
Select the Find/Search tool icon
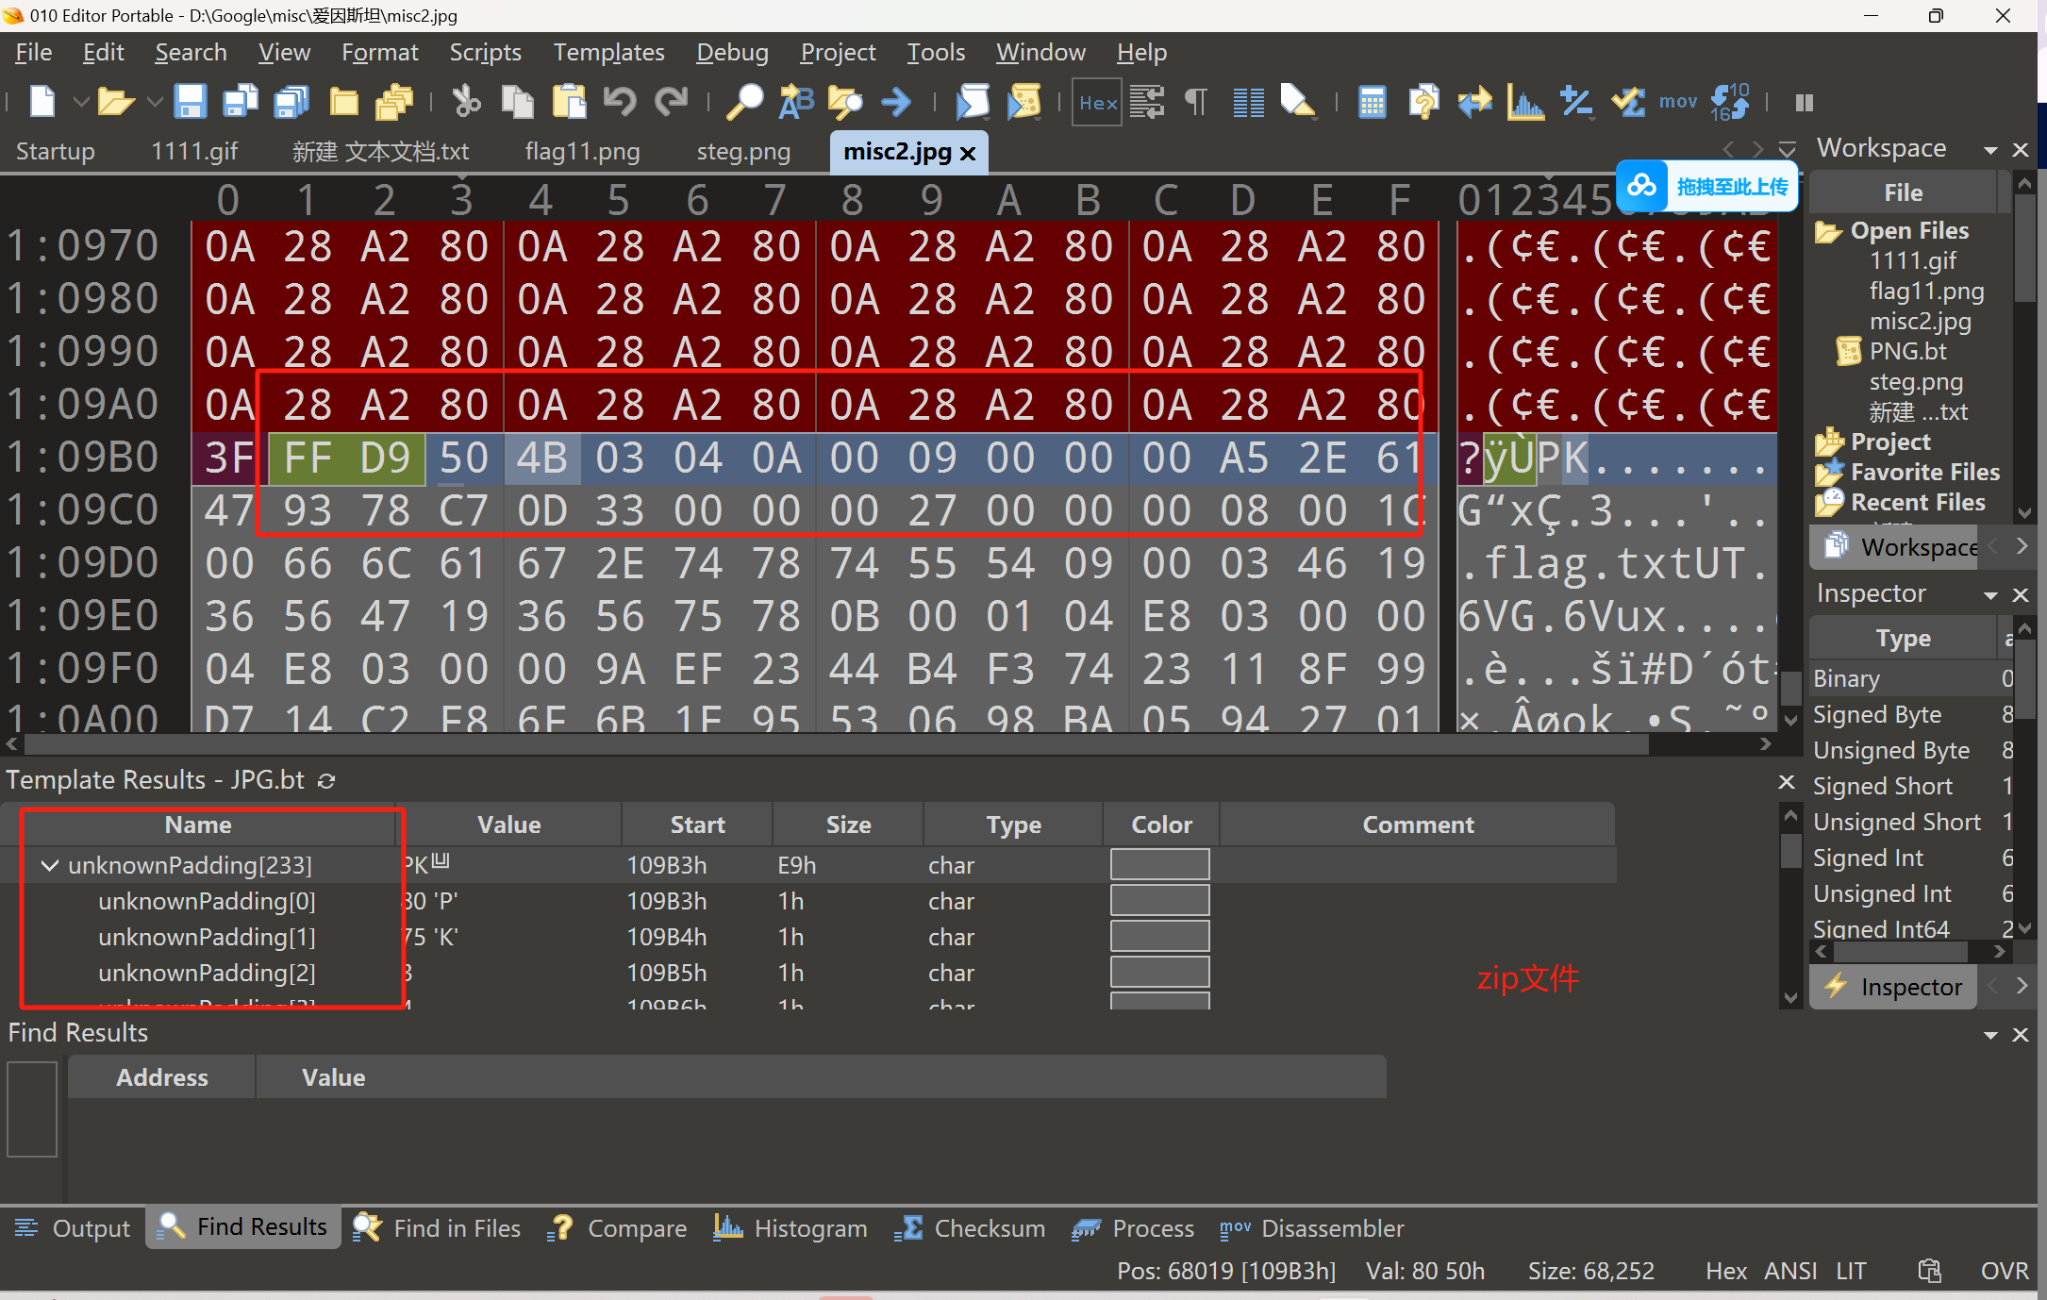click(743, 102)
